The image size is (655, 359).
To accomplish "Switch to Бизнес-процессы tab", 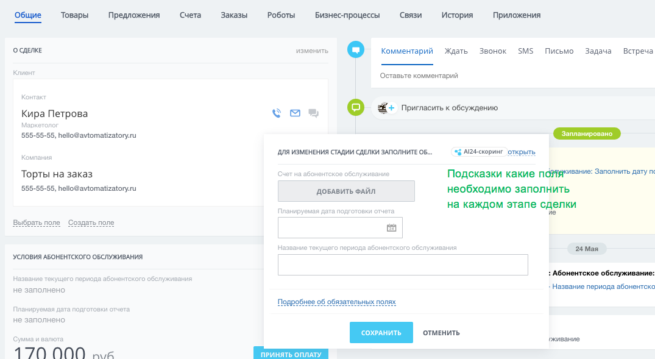I will [347, 15].
